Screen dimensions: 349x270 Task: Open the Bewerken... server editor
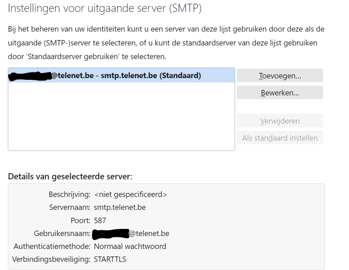pyautogui.click(x=280, y=92)
